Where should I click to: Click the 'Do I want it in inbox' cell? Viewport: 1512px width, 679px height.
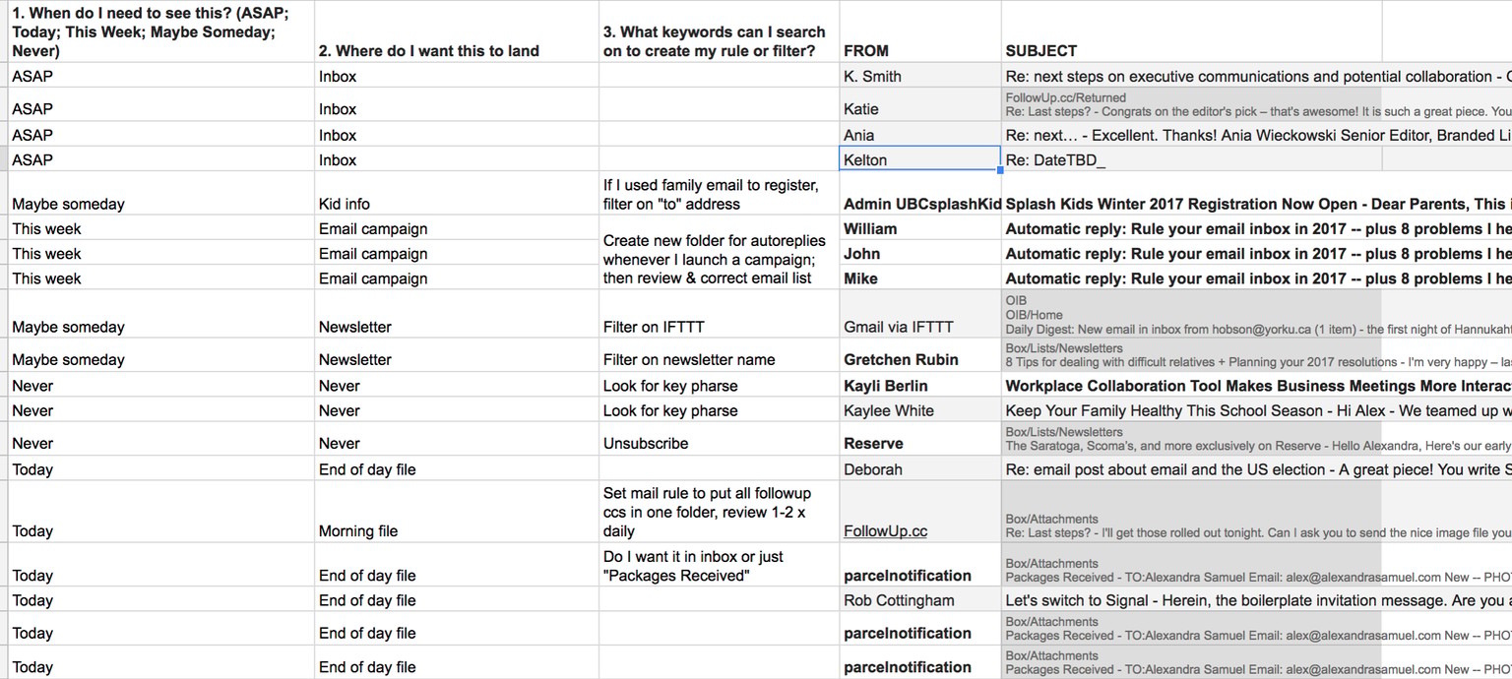[x=719, y=566]
